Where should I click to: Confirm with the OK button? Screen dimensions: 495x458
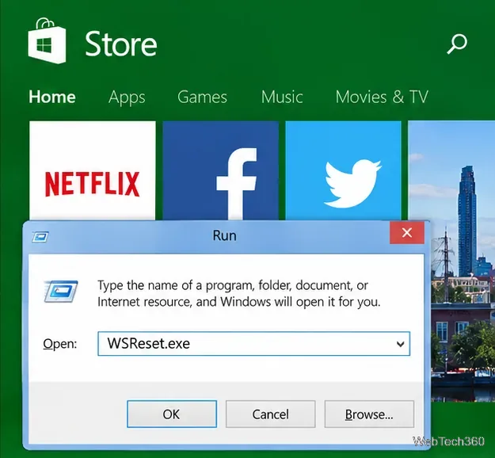(x=172, y=414)
